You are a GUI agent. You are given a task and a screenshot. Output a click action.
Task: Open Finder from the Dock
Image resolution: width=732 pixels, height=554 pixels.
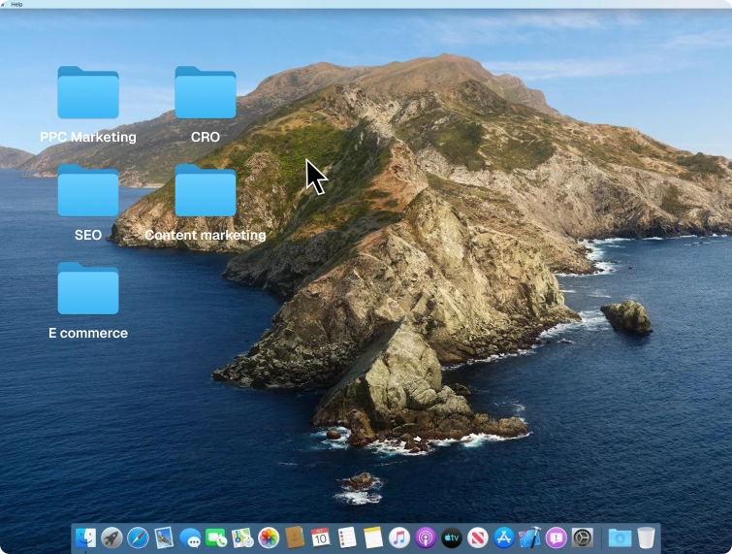[x=85, y=538]
